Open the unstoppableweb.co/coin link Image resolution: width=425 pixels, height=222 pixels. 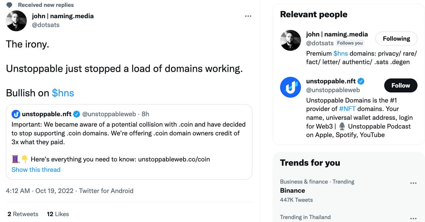174,159
